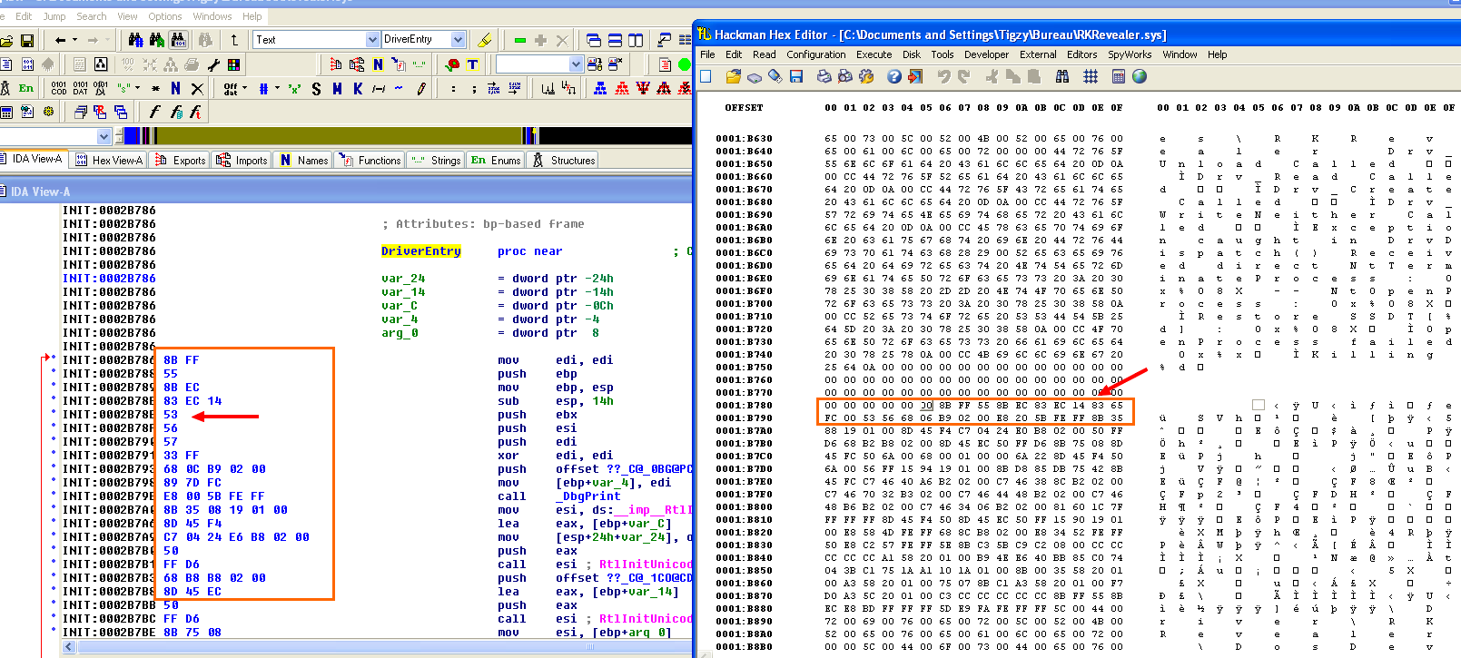Click the open folder icon in Hackman toolbar
Screen dimensions: 1461x658
pos(733,77)
